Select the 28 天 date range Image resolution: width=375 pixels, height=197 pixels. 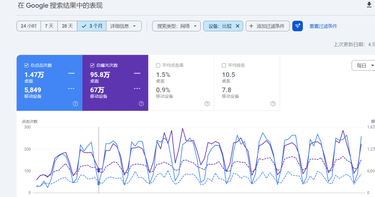[x=67, y=26]
